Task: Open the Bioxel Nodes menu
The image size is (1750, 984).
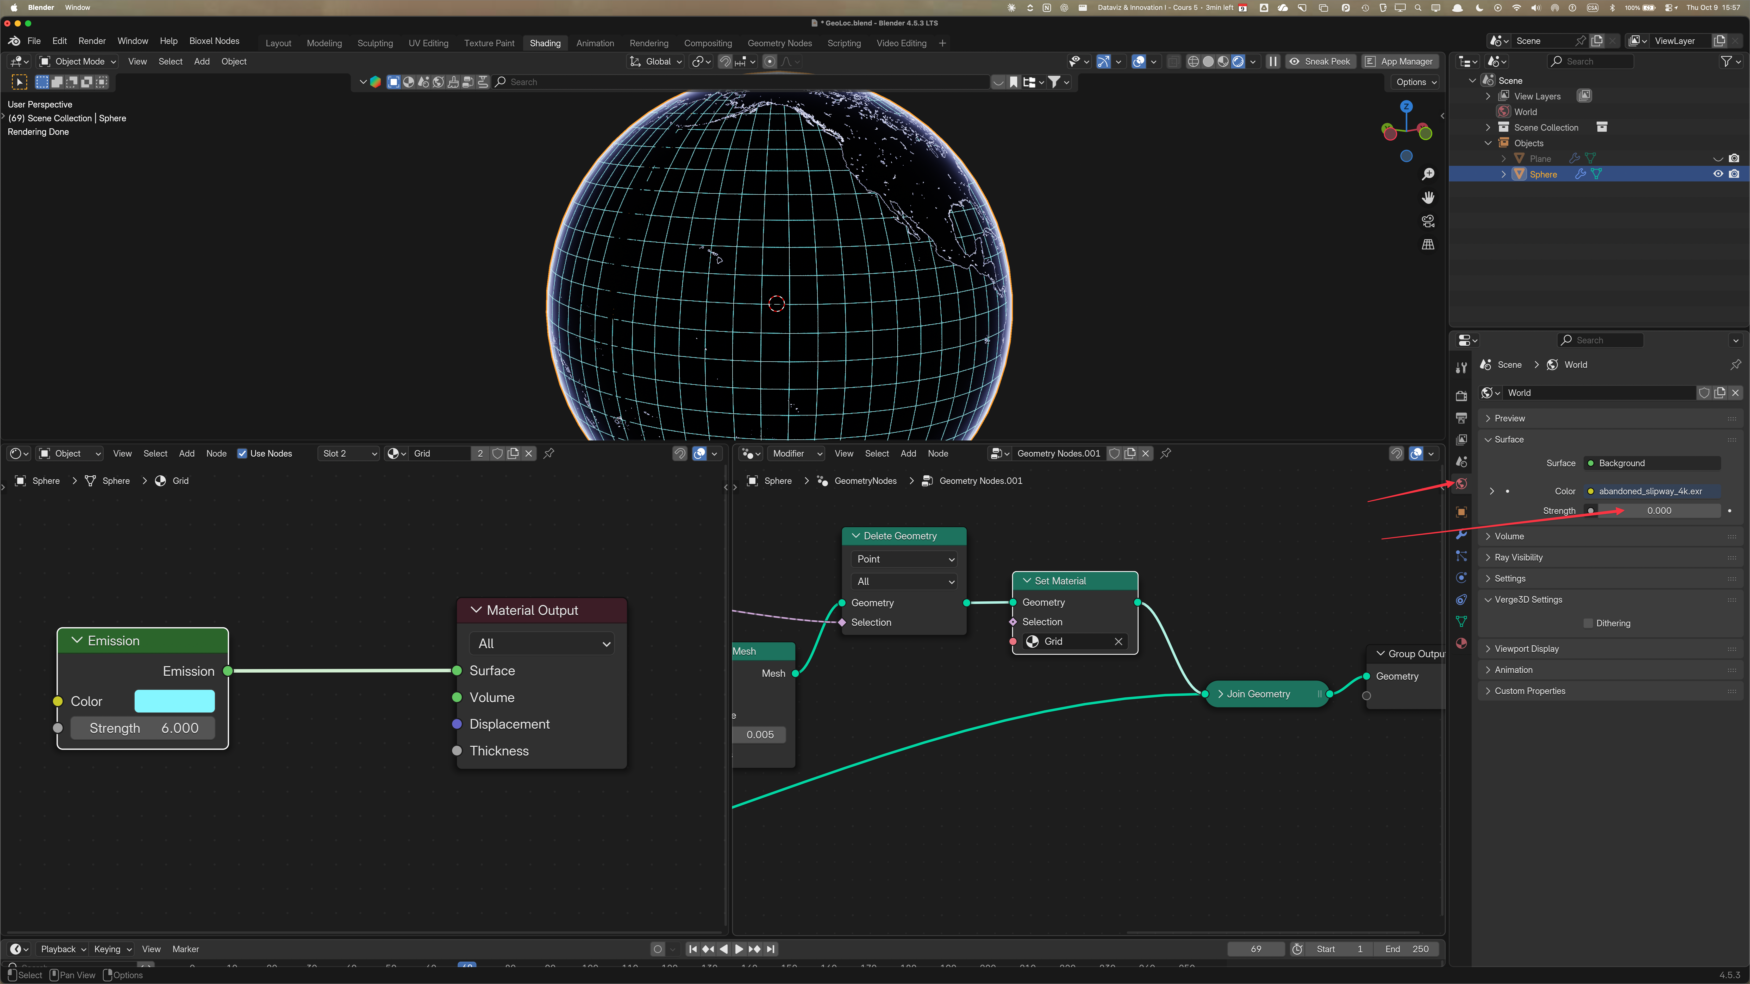Action: [x=214, y=41]
